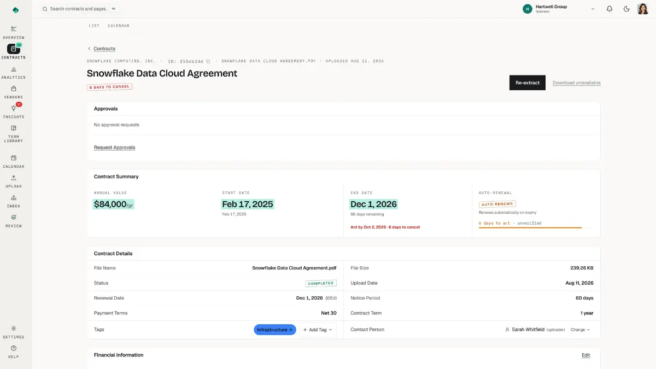Click the Dec 1, 2026 end date value

(373, 204)
